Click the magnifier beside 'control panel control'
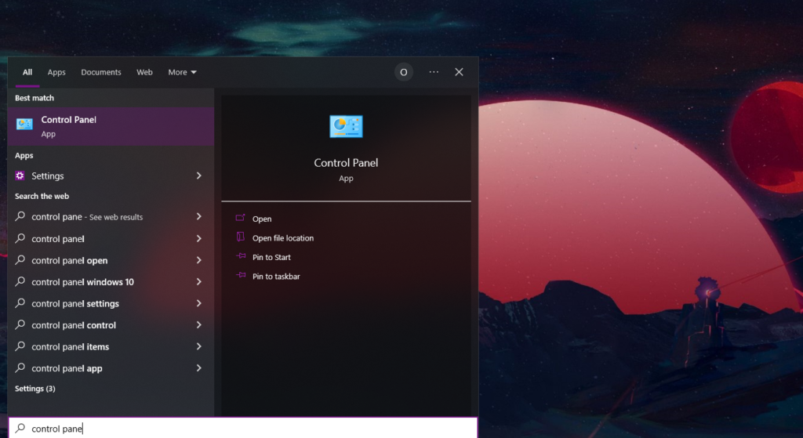This screenshot has width=803, height=438. 20,324
